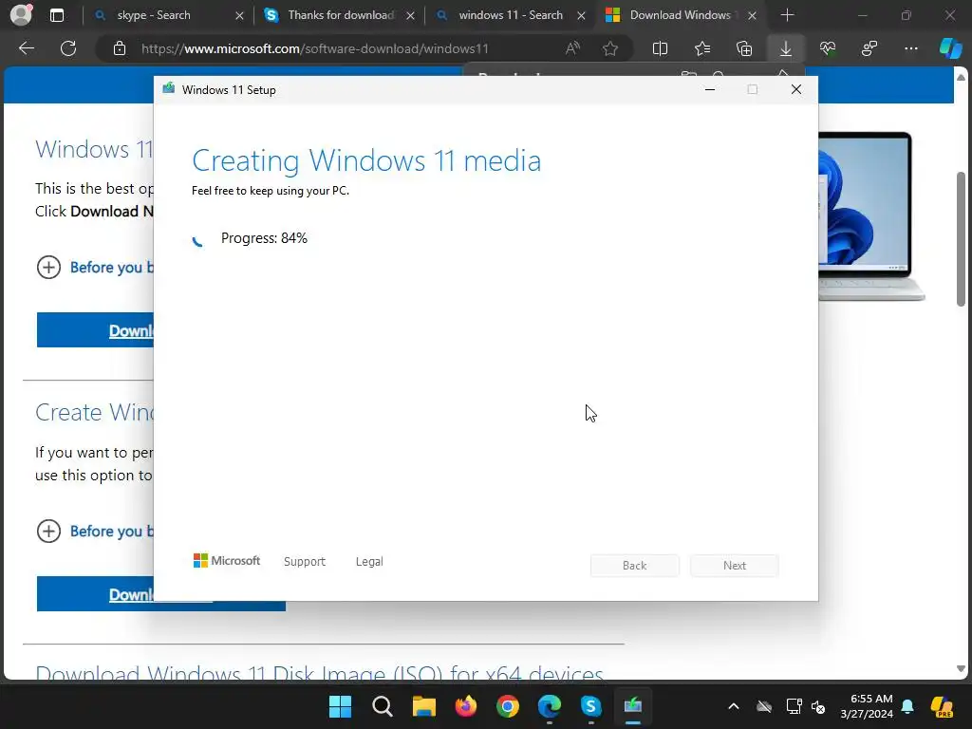
Task: Click the scrollbar up arrow
Action: [961, 78]
